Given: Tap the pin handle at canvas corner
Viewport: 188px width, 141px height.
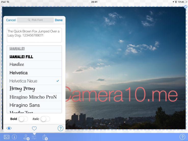Looking at the screenshot, I should click(x=186, y=7).
